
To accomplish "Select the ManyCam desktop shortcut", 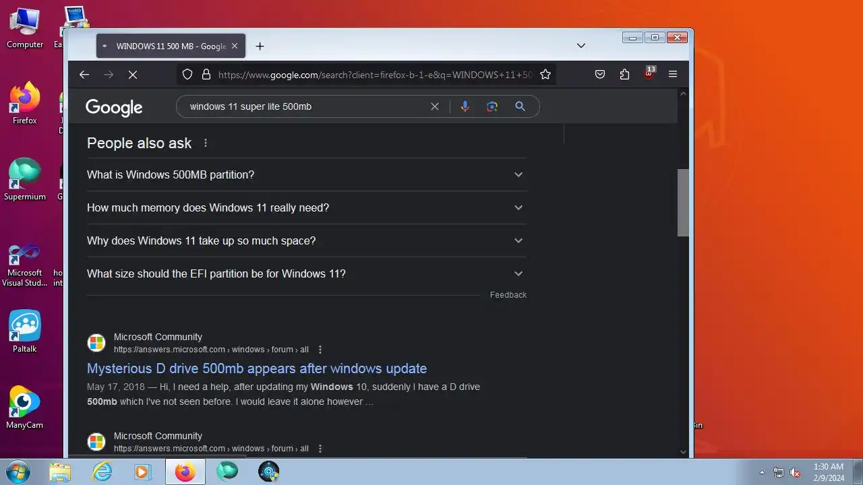I will coord(25,408).
